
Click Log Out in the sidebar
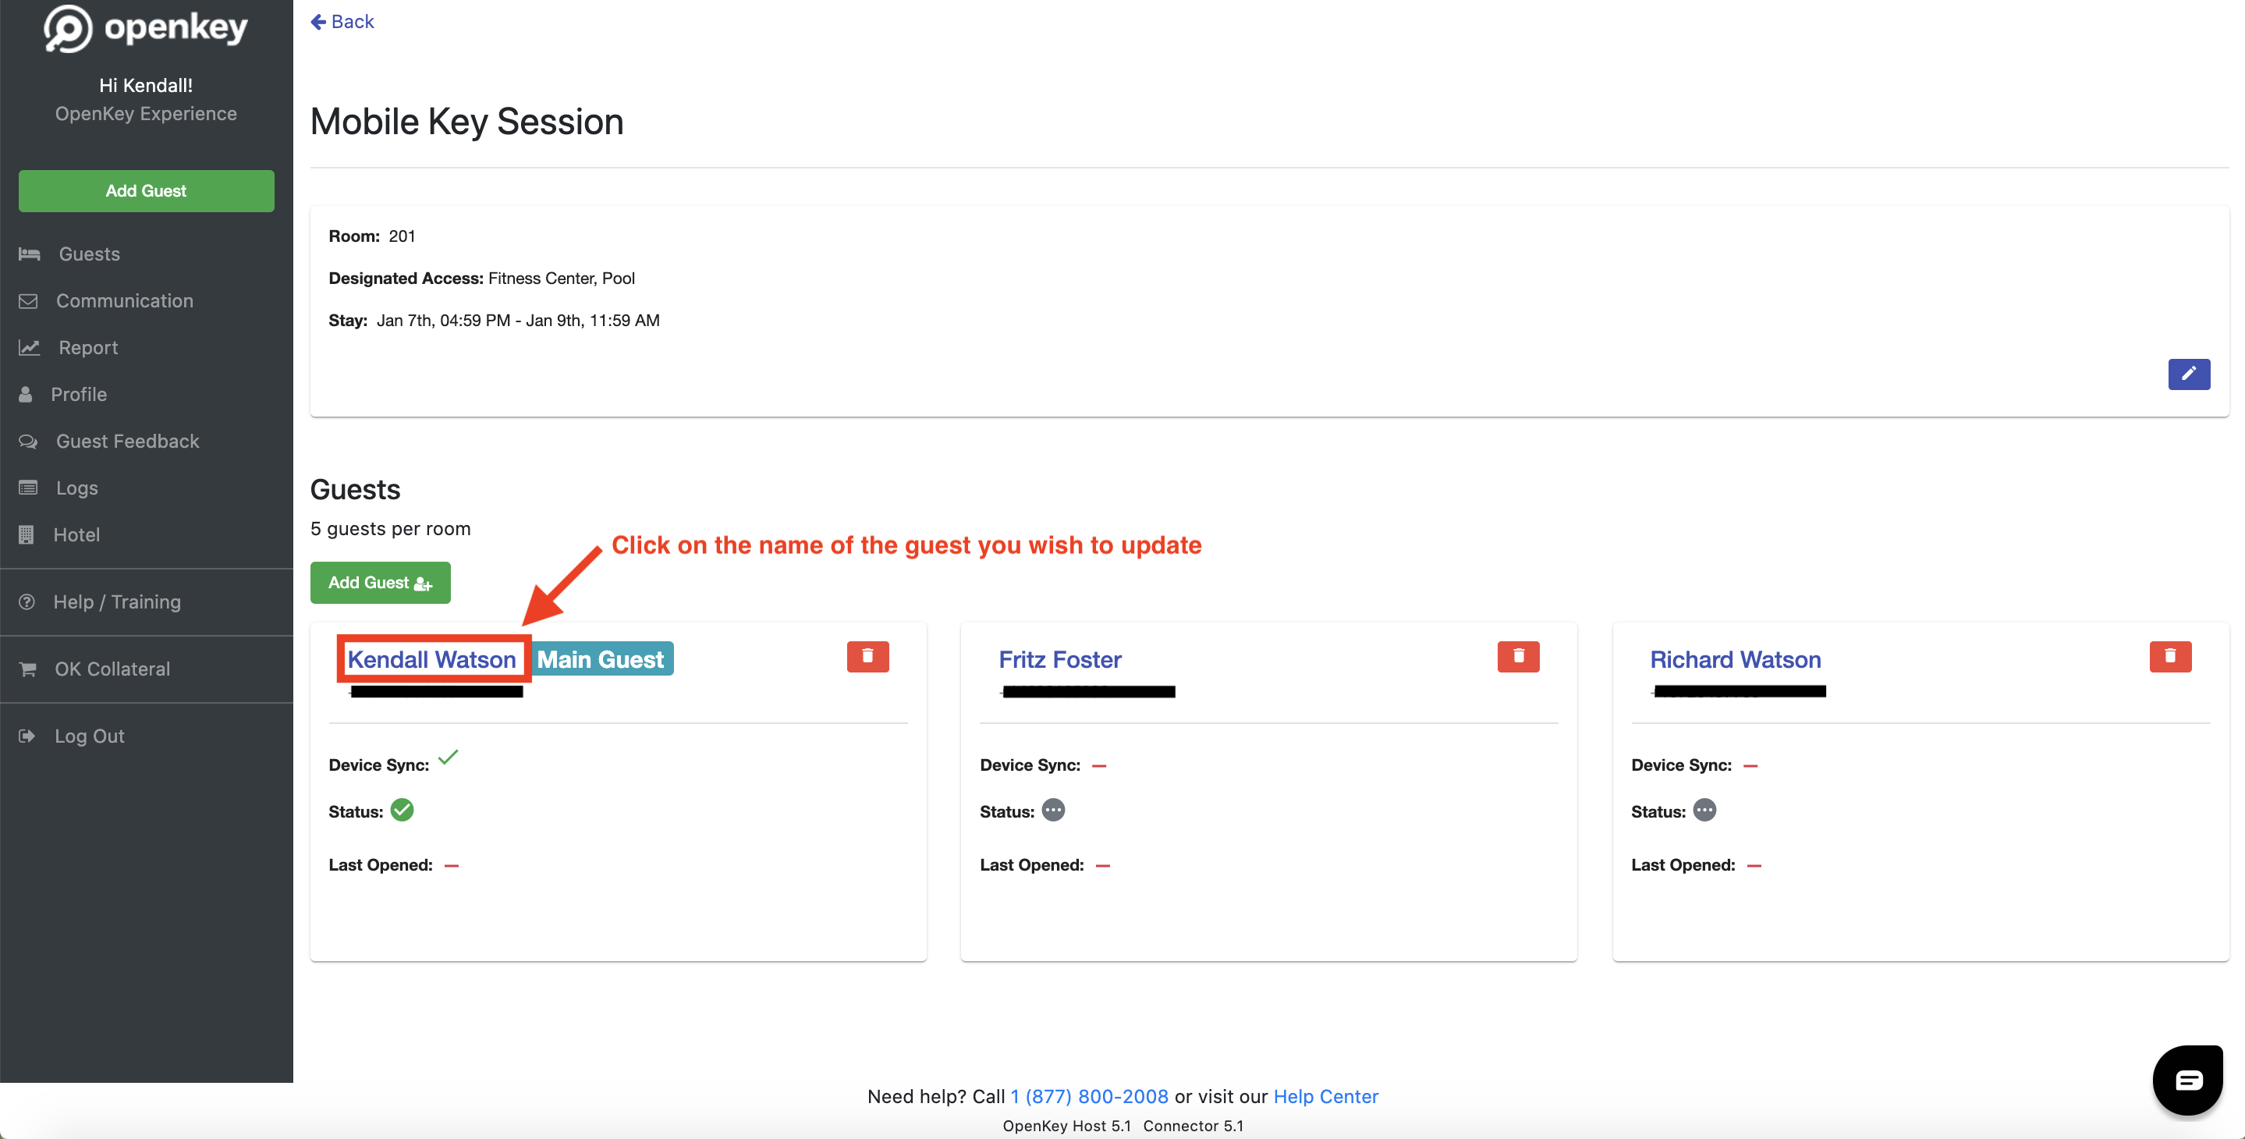click(88, 736)
